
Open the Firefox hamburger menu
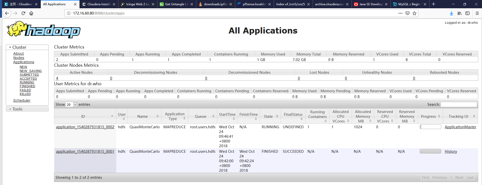(477, 13)
